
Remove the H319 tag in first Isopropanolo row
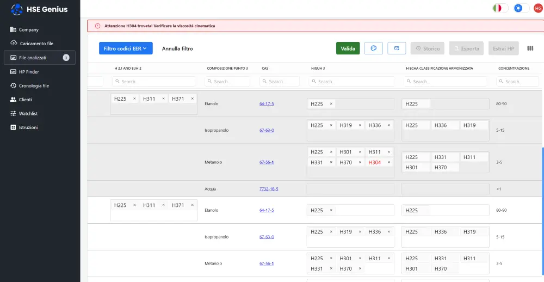[x=360, y=125]
